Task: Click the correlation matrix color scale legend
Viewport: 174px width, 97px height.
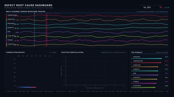Action: 27,87
